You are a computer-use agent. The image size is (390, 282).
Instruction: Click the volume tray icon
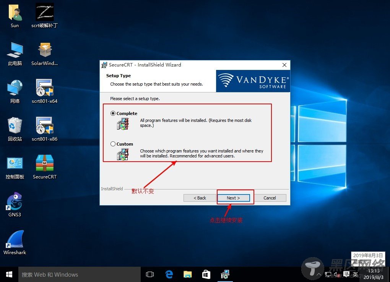click(337, 274)
